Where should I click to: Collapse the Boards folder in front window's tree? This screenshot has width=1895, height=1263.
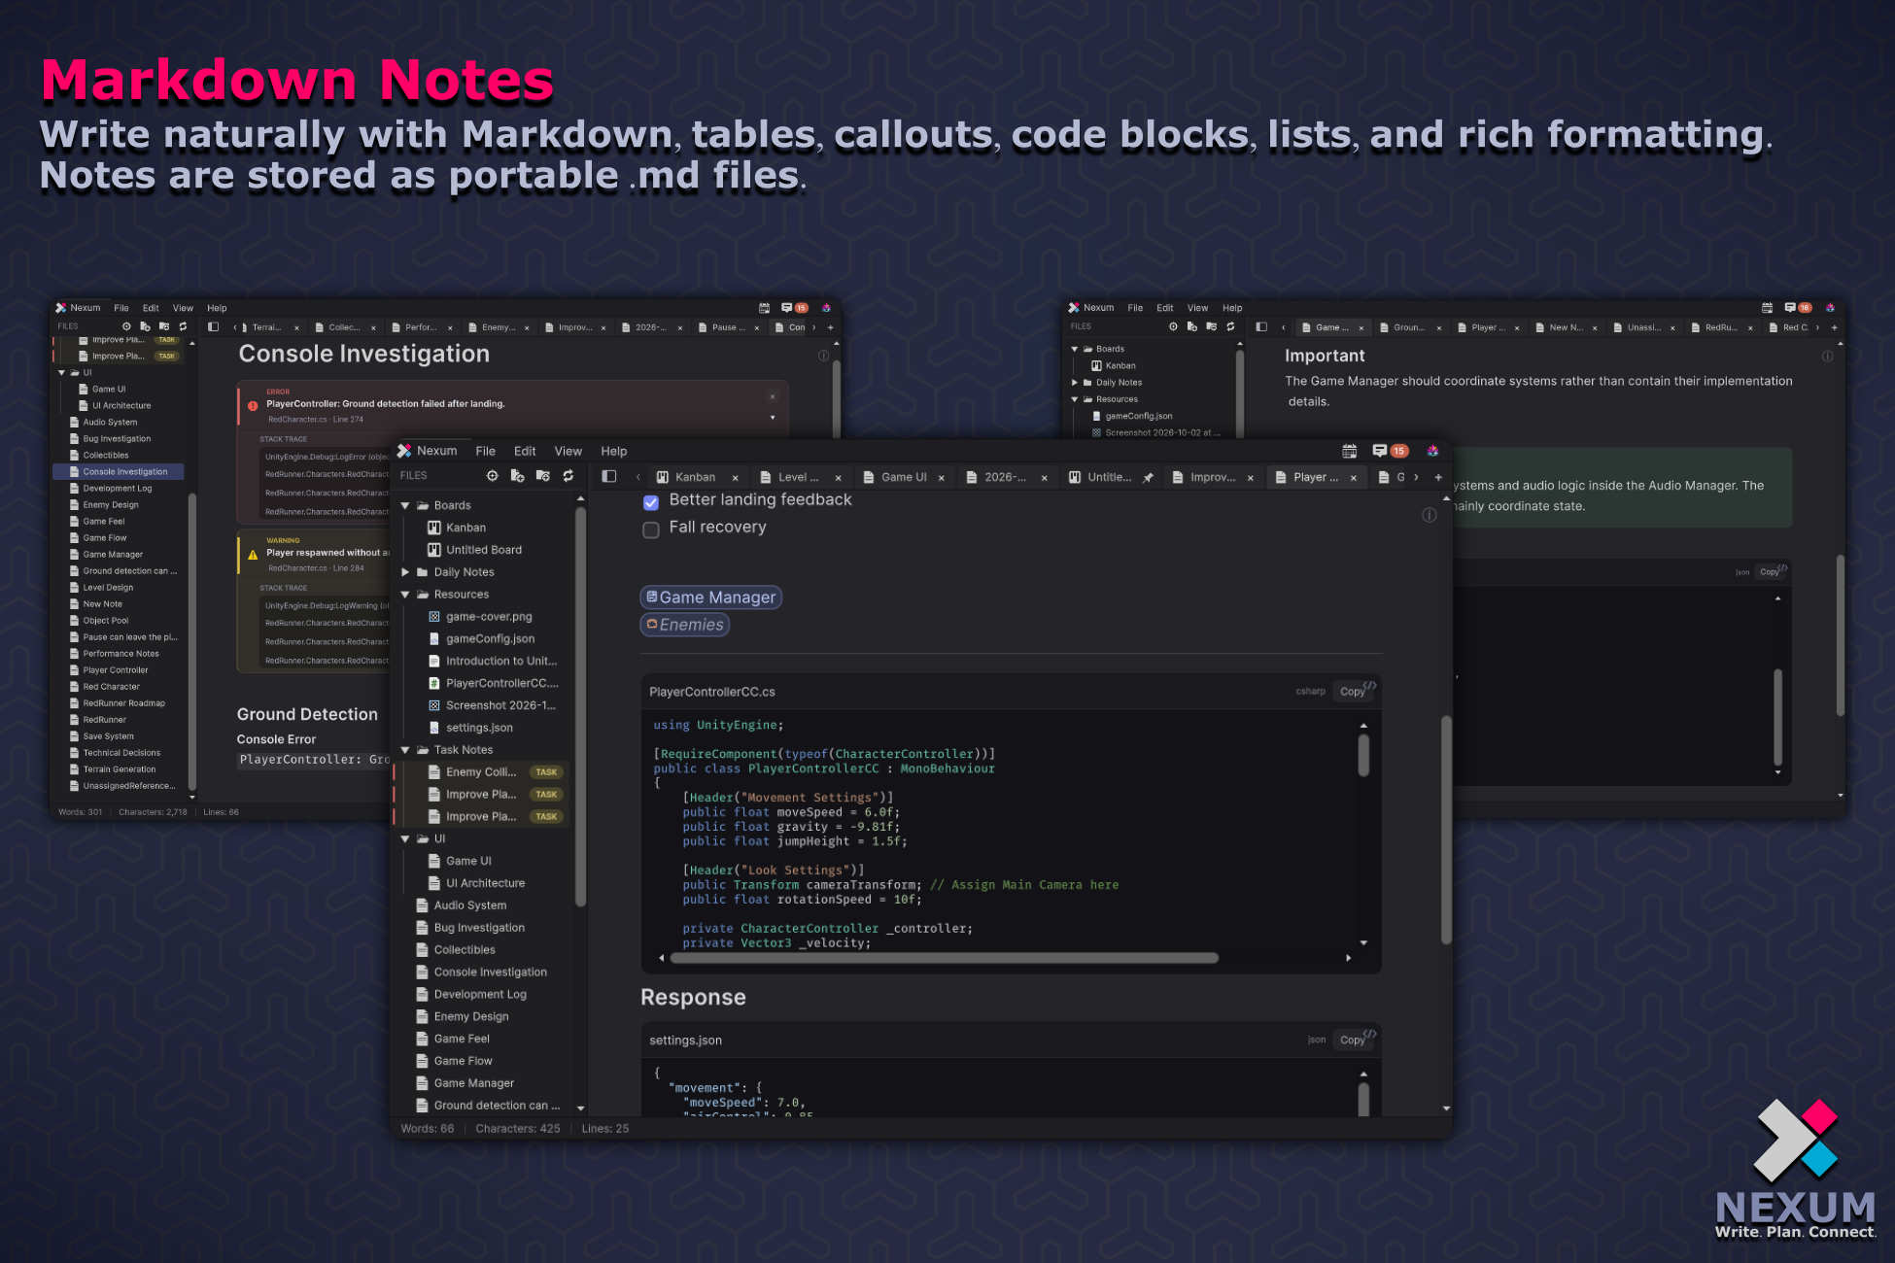pos(405,505)
